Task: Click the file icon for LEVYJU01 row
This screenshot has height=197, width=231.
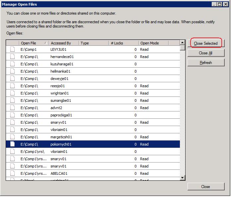Action: coord(12,49)
